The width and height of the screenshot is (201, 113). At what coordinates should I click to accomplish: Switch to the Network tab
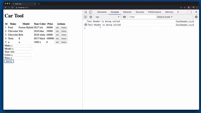[127, 12]
